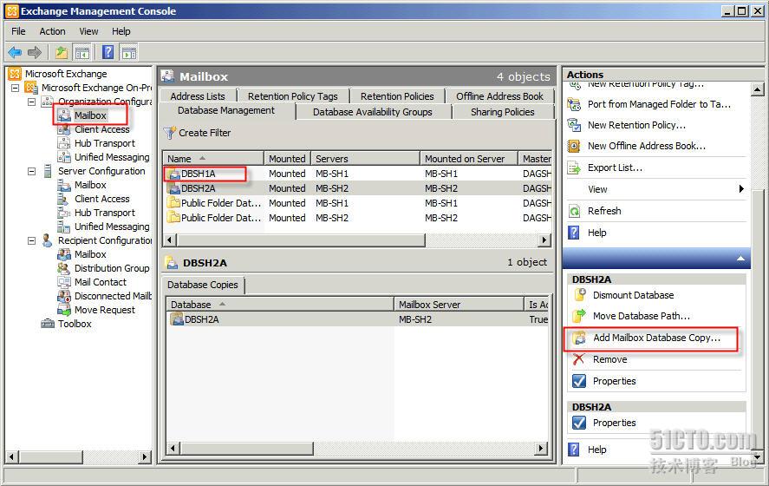Viewport: 769px width, 486px height.
Task: Toggle the Show/Hide Action Pane toolbar icon
Action: click(129, 52)
